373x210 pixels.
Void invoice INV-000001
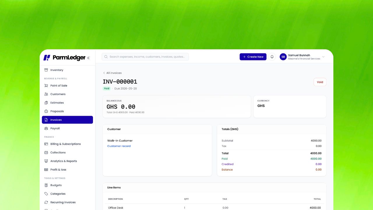[x=320, y=82]
